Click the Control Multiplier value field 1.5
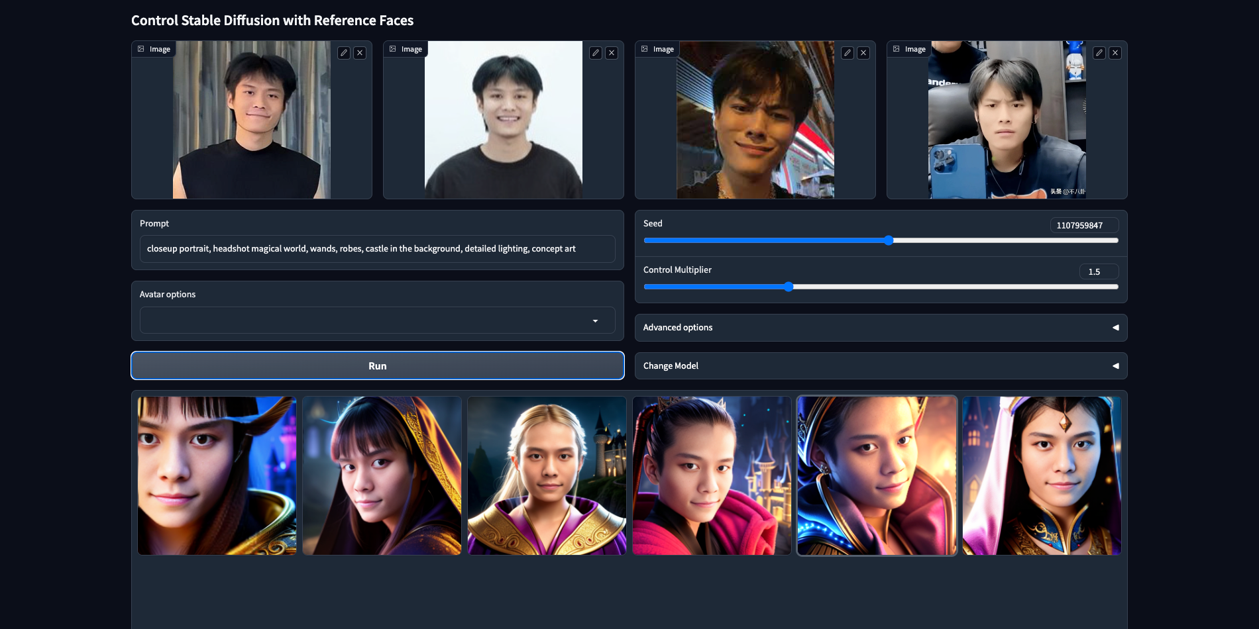The width and height of the screenshot is (1259, 629). 1099,271
